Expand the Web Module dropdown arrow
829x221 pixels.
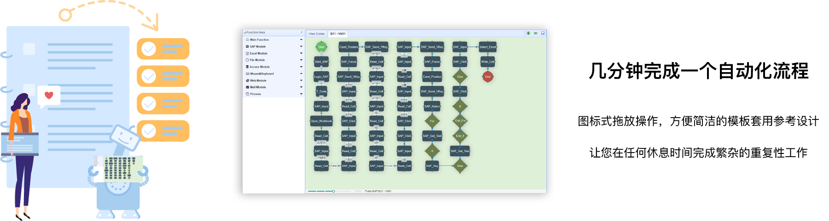[301, 80]
